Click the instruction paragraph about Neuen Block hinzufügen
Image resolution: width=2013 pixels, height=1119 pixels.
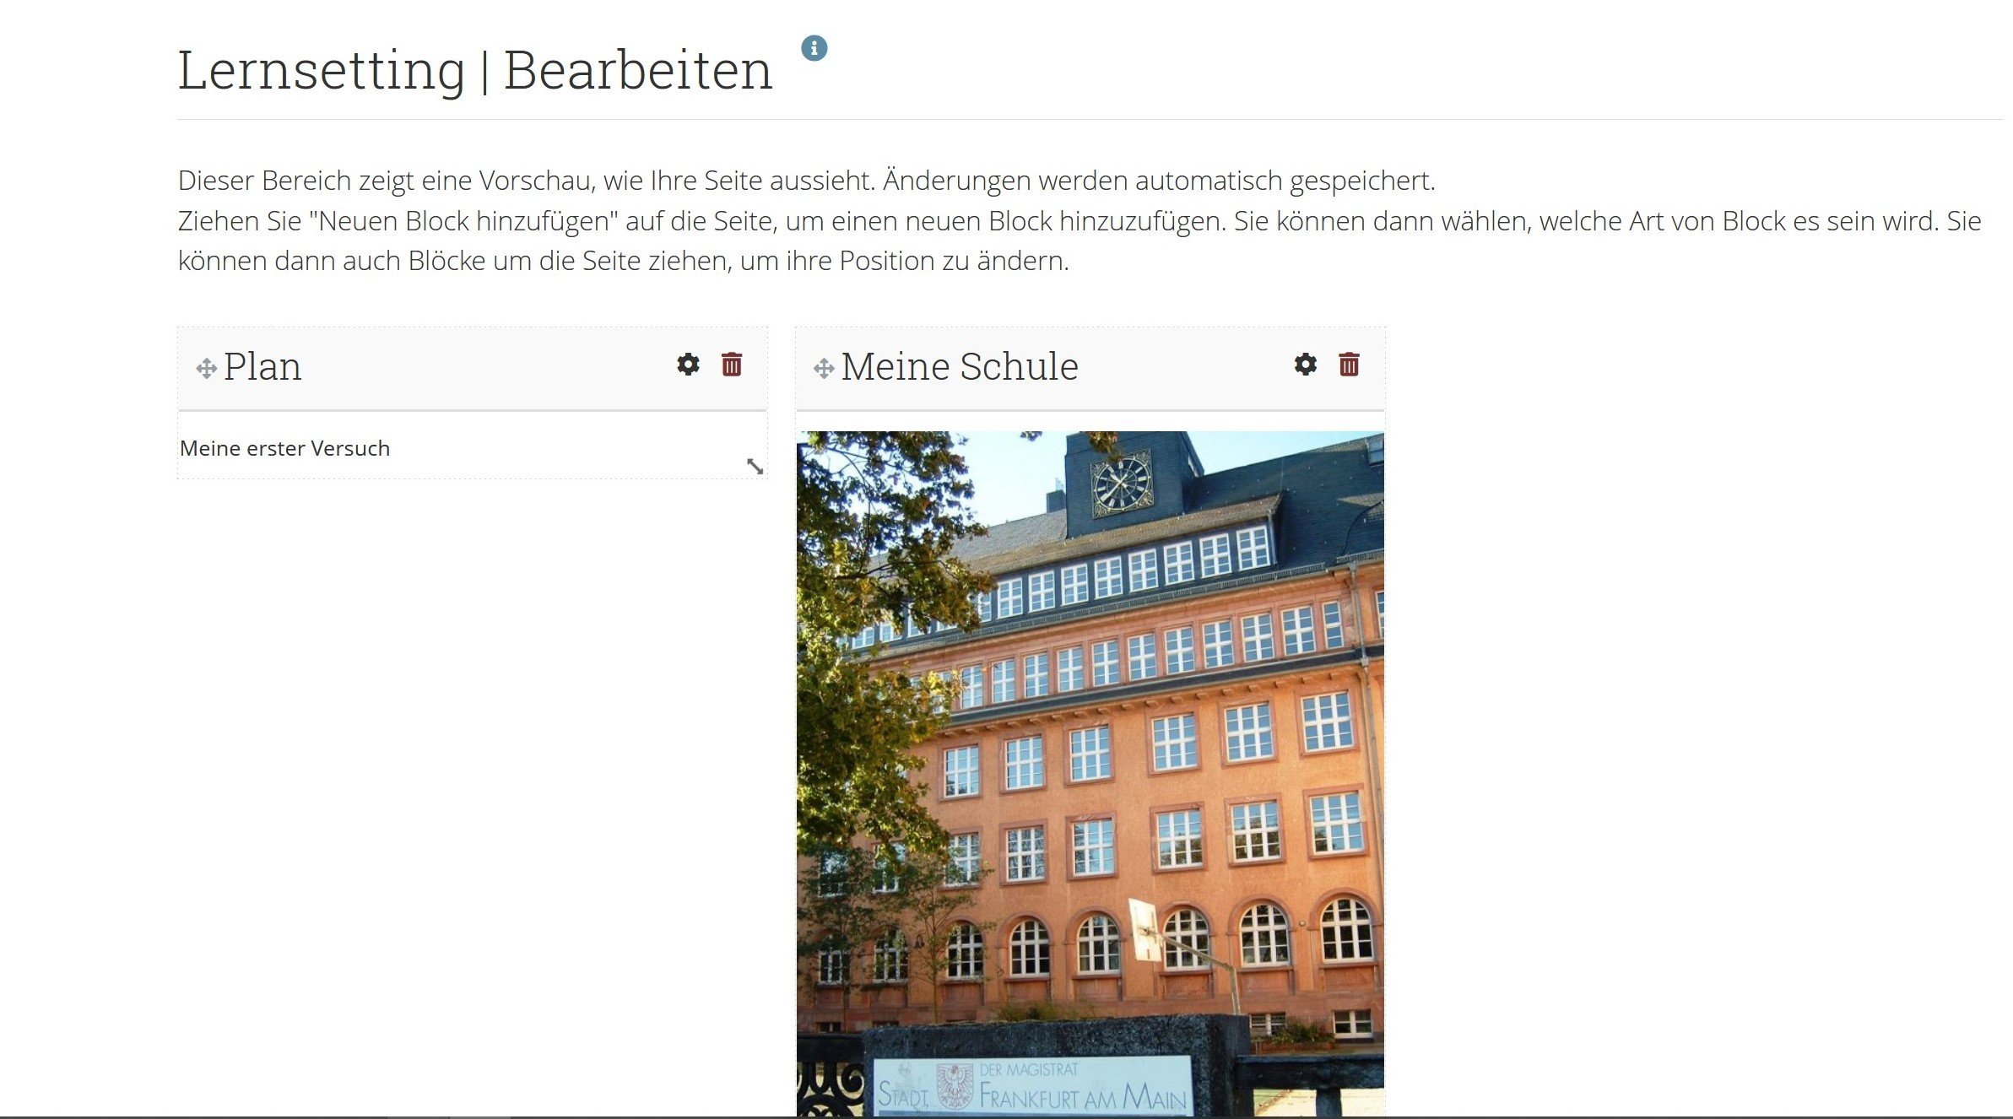click(x=1080, y=241)
